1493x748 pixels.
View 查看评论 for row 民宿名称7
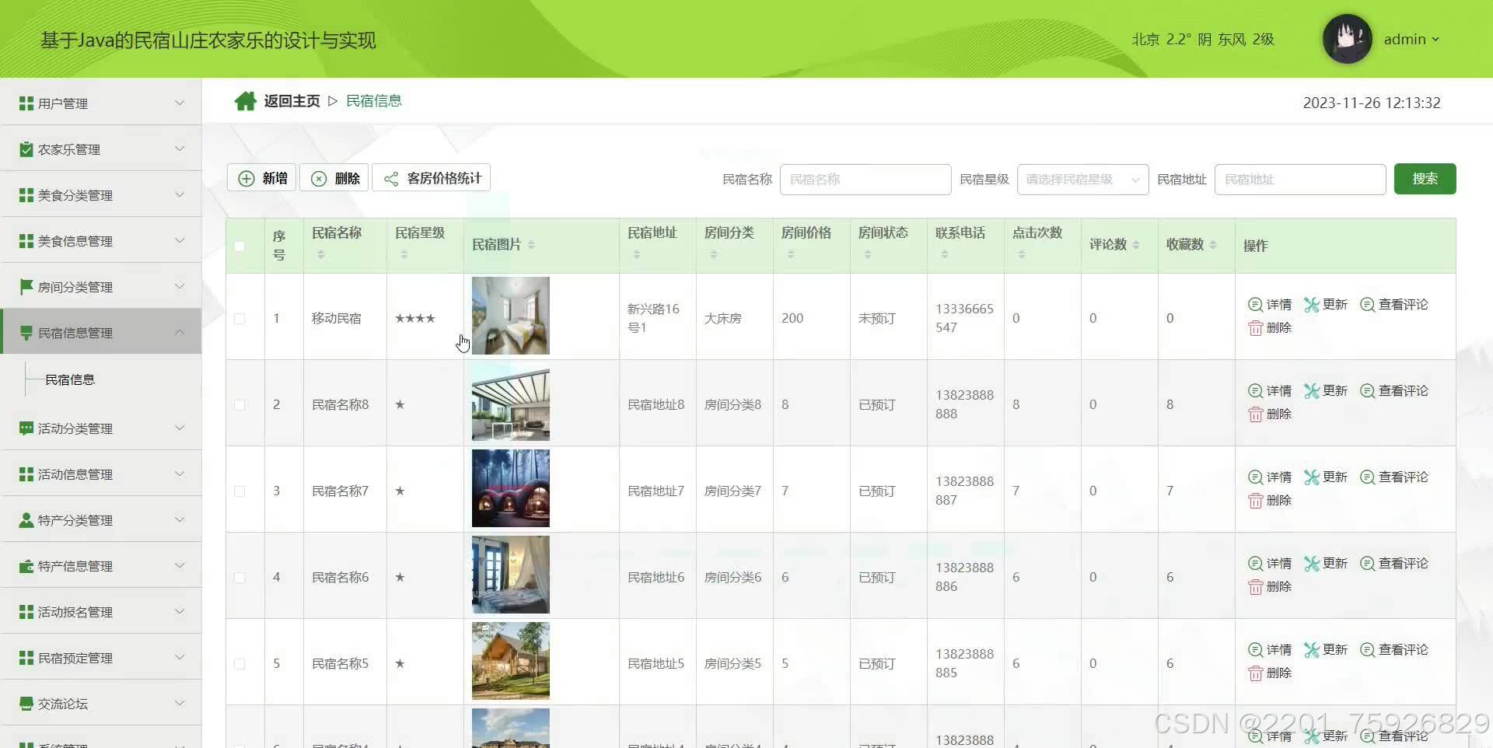click(x=1393, y=477)
